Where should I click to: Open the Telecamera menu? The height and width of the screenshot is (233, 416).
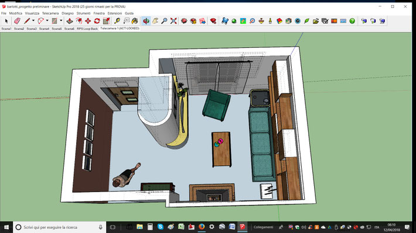click(50, 13)
